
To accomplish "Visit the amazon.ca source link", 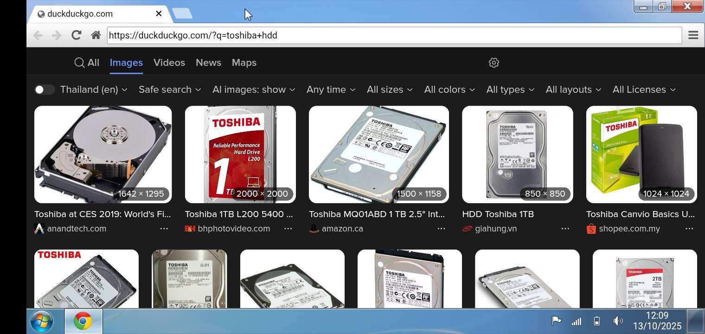I will [342, 229].
